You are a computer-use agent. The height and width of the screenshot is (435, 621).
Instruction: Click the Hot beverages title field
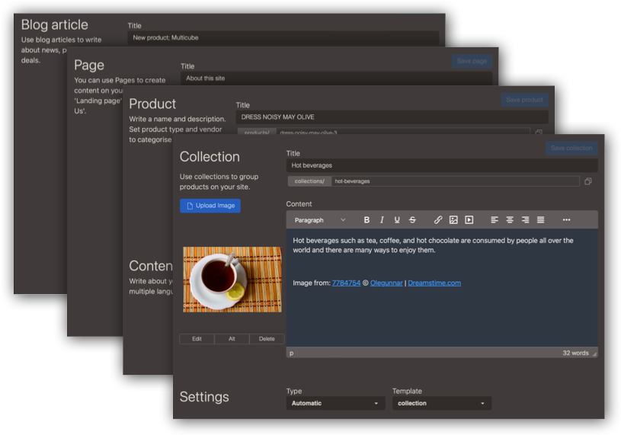pyautogui.click(x=442, y=165)
